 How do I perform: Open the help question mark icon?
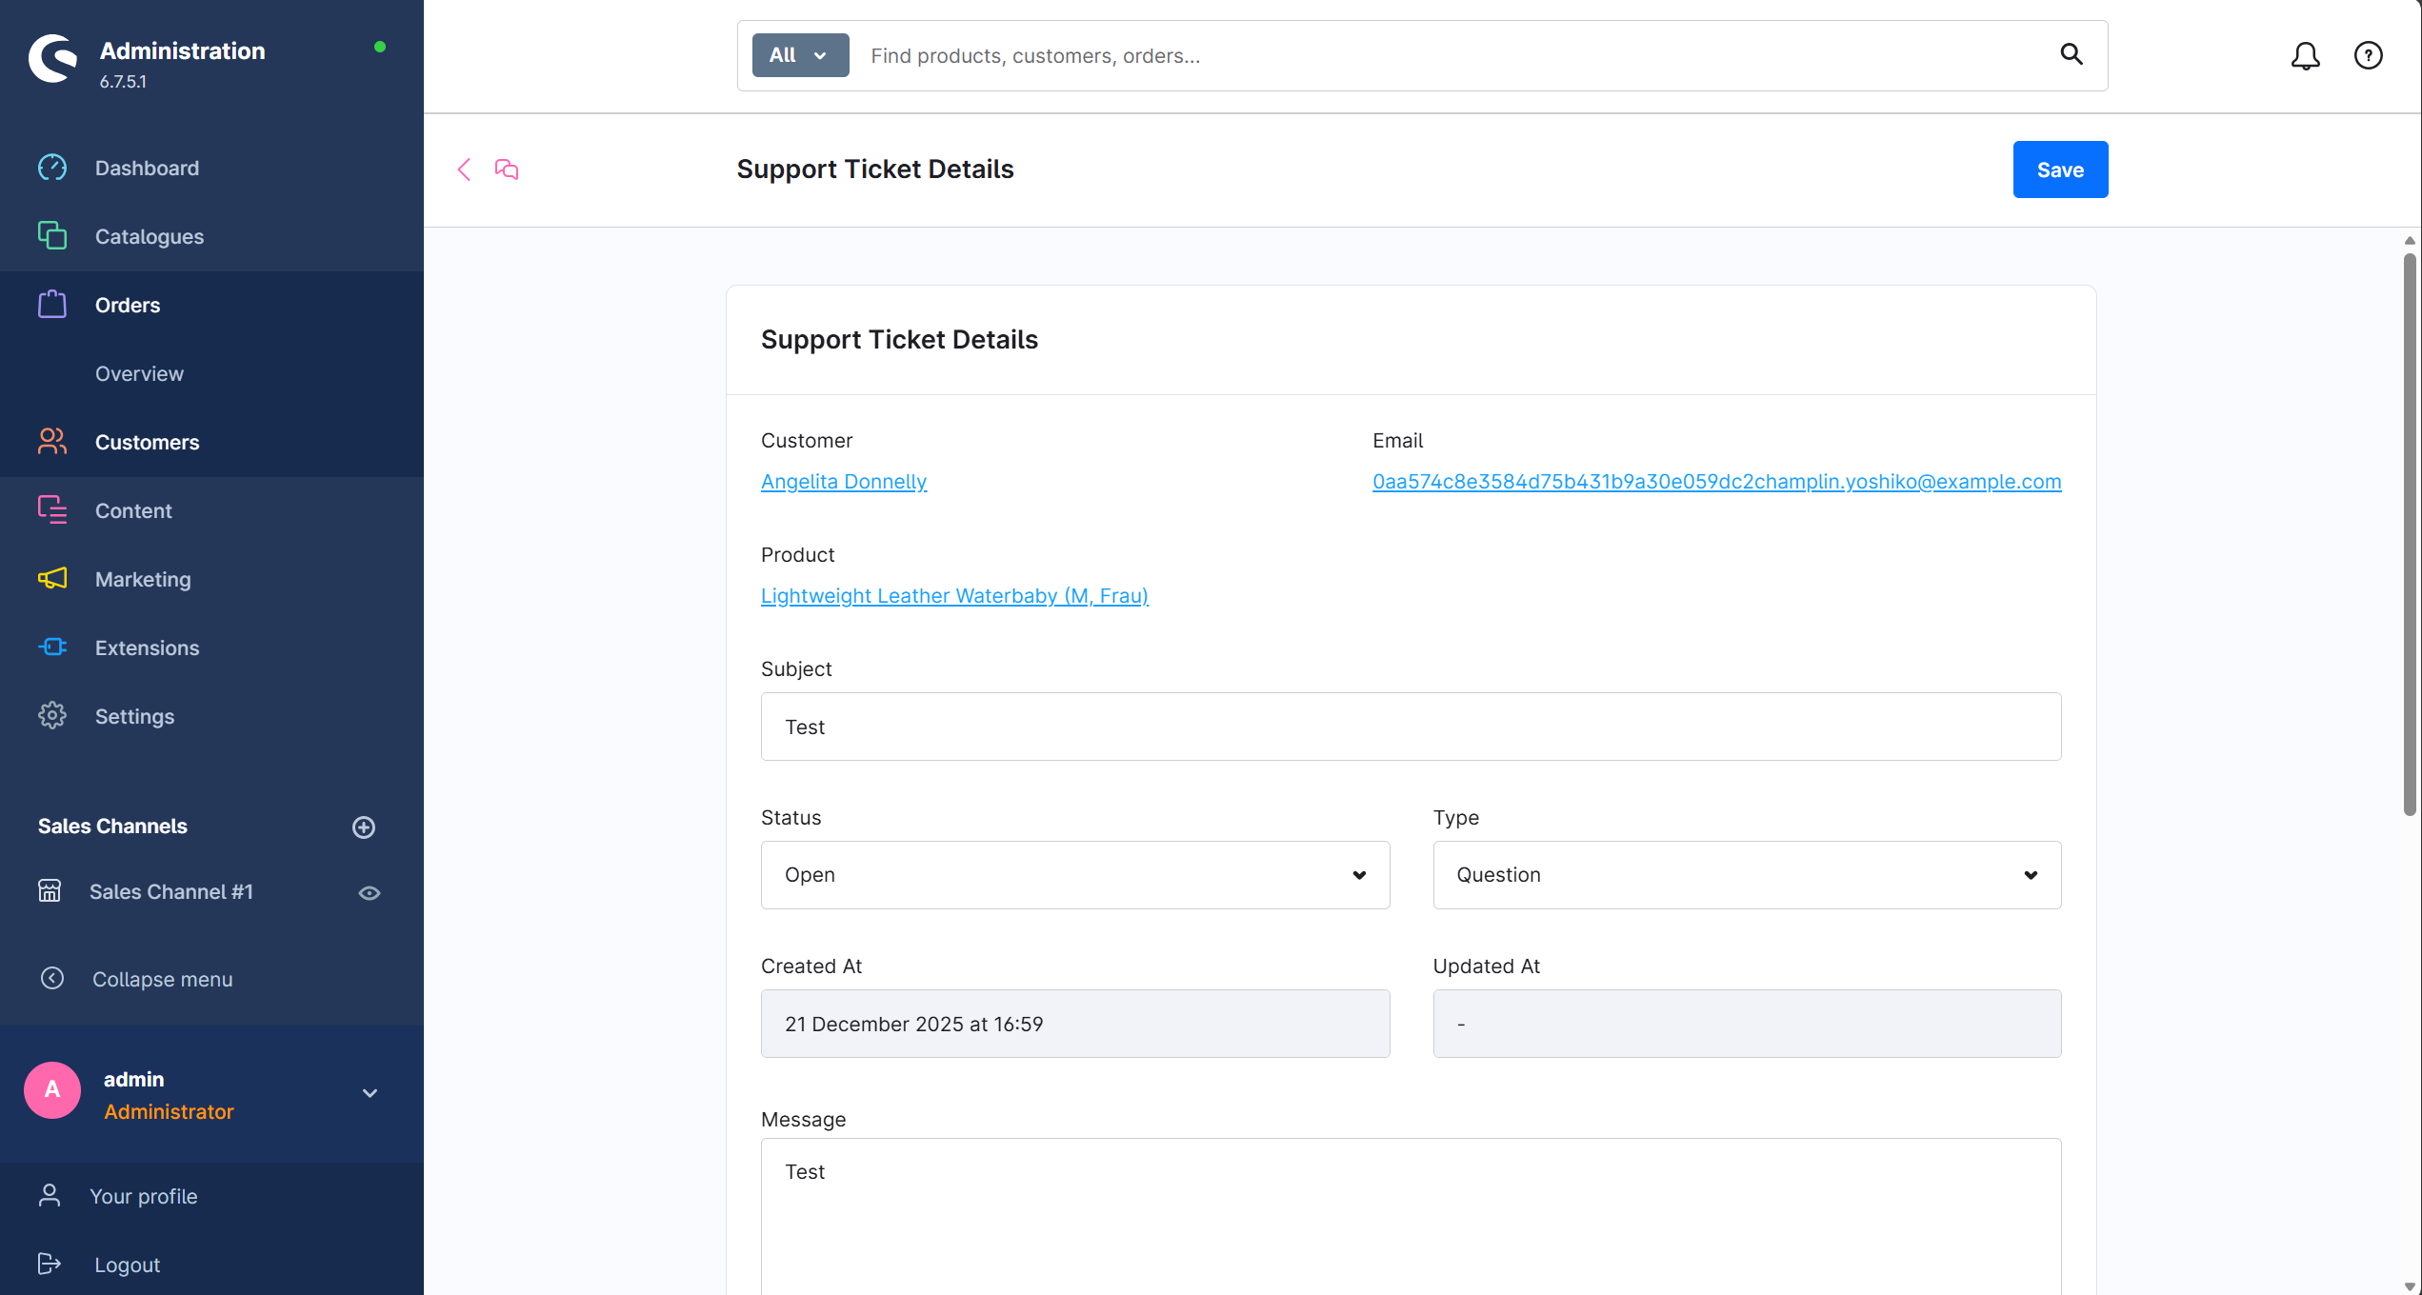[x=2369, y=56]
